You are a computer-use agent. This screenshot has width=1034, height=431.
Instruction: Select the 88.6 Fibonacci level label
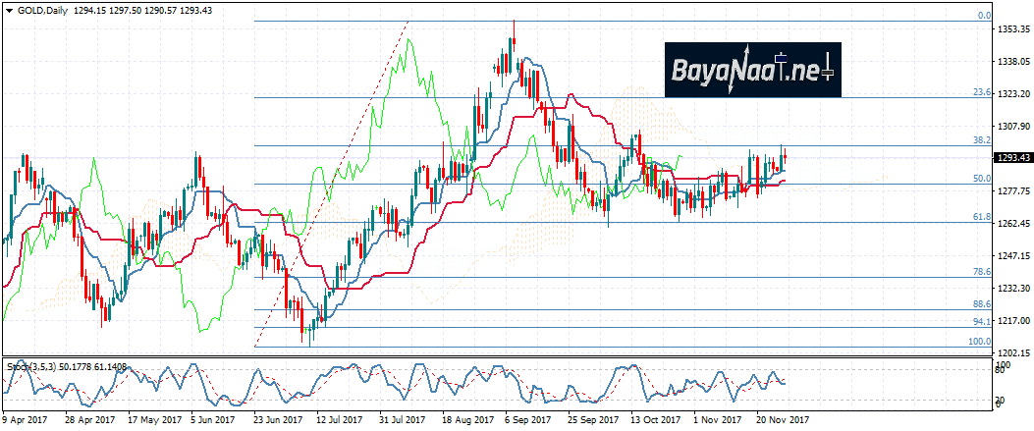pos(980,304)
